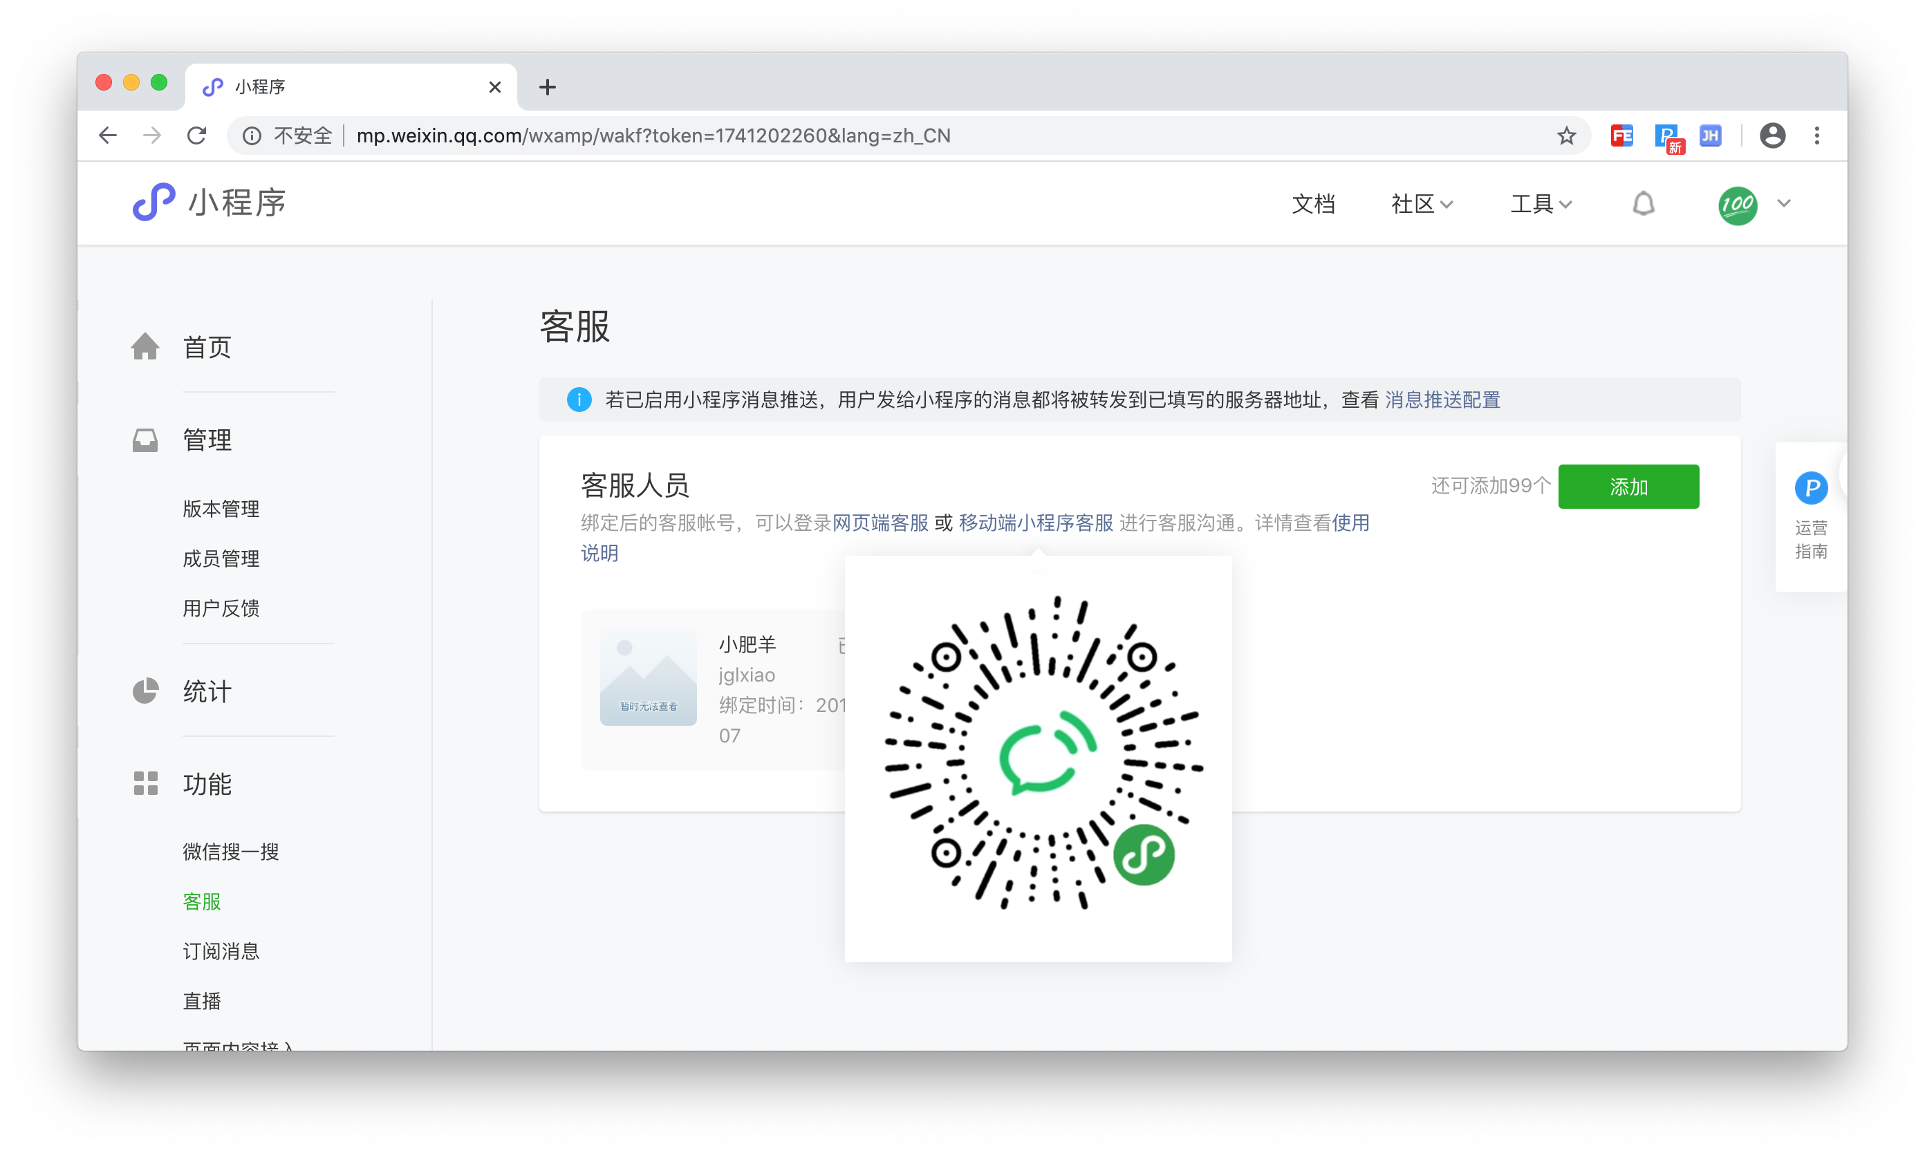The width and height of the screenshot is (1925, 1153).
Task: Open 版本管理 in sidebar
Action: tap(221, 509)
